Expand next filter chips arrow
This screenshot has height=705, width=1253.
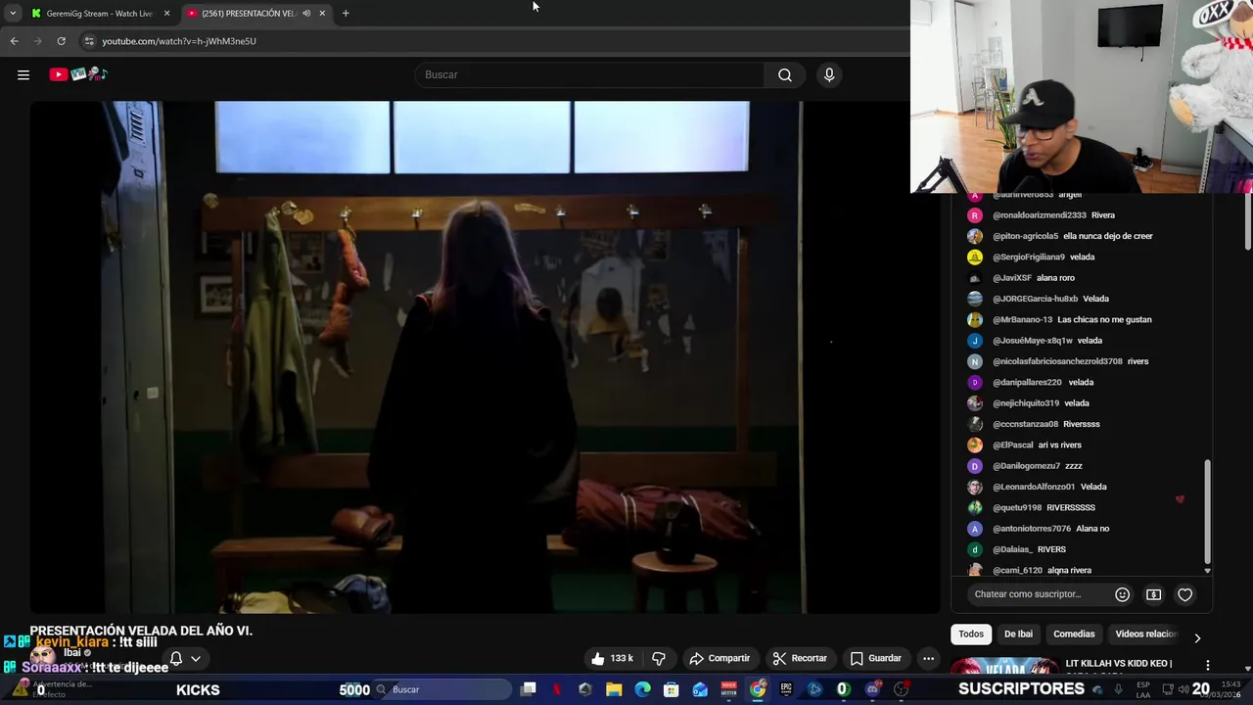(x=1197, y=637)
